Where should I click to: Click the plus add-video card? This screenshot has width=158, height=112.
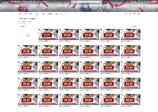27,34
